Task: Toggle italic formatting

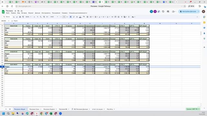Action: point(74,17)
